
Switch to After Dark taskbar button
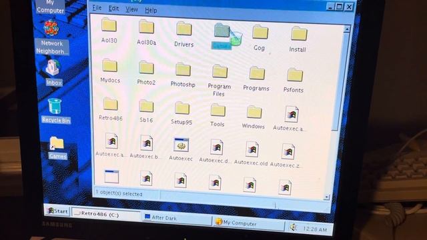click(x=177, y=217)
